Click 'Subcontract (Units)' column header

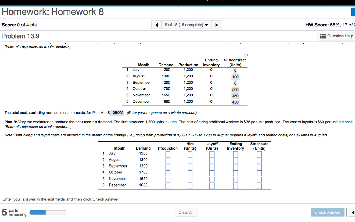(235, 62)
